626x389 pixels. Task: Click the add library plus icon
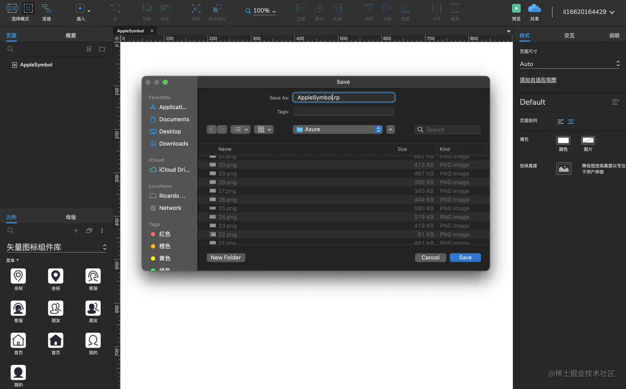click(76, 231)
